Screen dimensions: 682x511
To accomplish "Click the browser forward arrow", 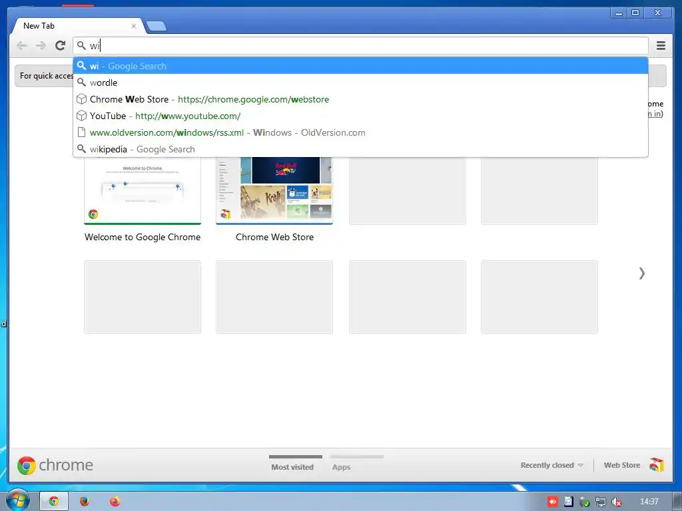I will [41, 46].
